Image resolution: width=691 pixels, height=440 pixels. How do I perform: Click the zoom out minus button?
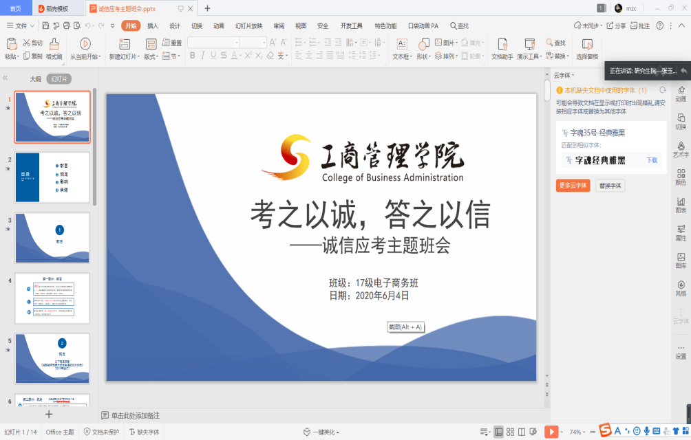point(593,432)
